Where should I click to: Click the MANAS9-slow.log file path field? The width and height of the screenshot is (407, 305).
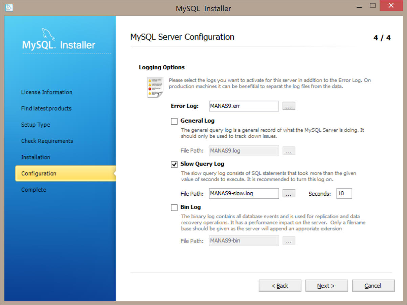244,194
